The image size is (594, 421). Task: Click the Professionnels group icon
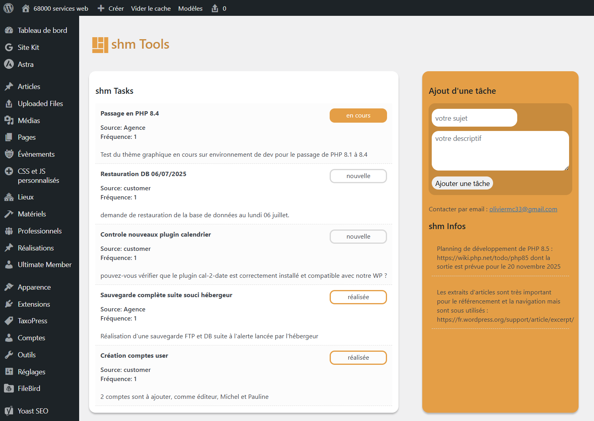9,231
